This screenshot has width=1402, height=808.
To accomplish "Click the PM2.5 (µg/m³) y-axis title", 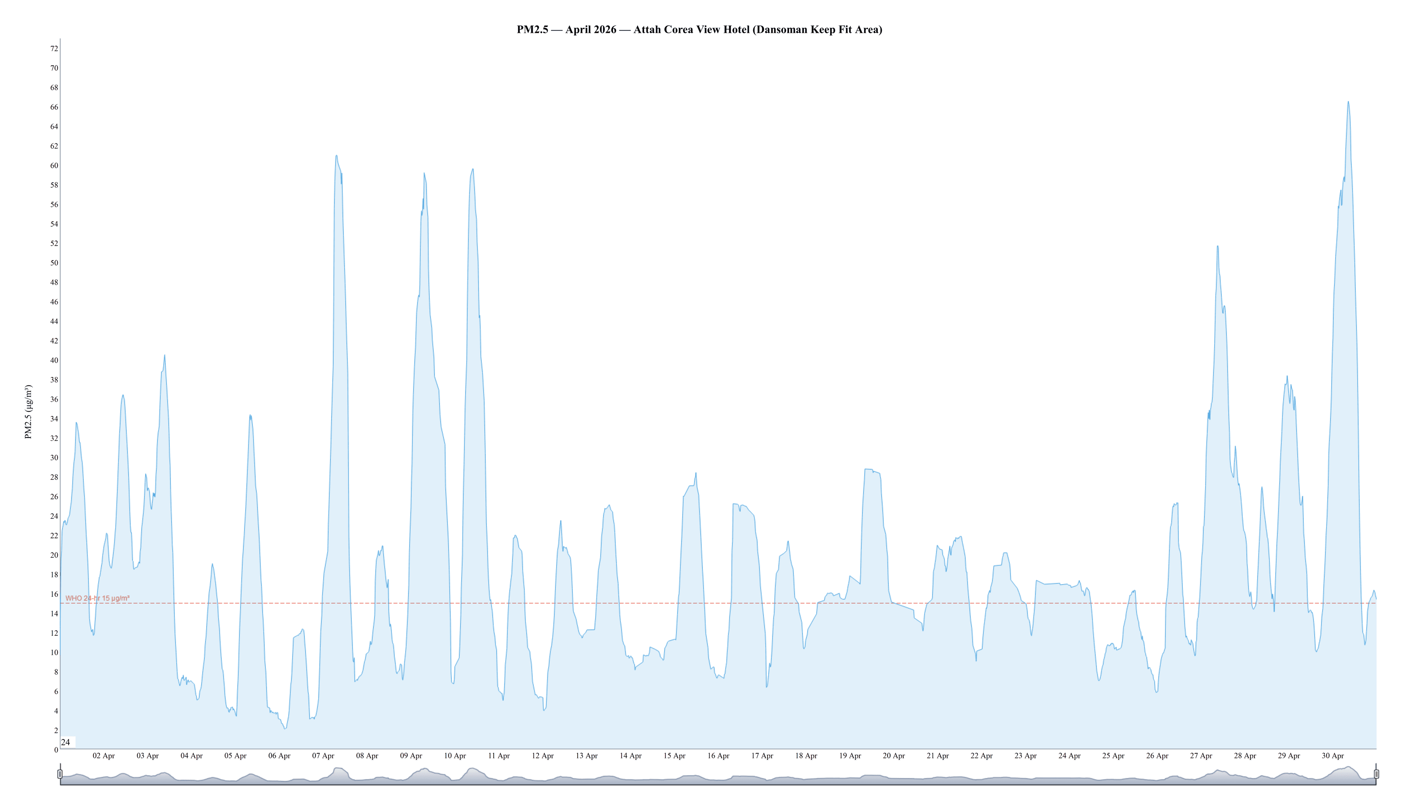I will (28, 412).
